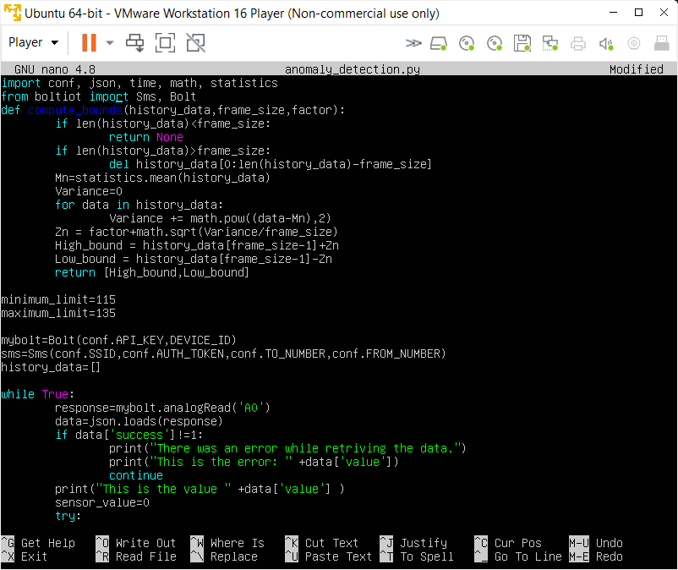Click Send Ctrl+Alt+Del icon

(x=135, y=42)
